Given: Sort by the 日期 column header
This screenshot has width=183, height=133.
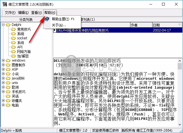Looking at the screenshot, I should tap(167, 25).
